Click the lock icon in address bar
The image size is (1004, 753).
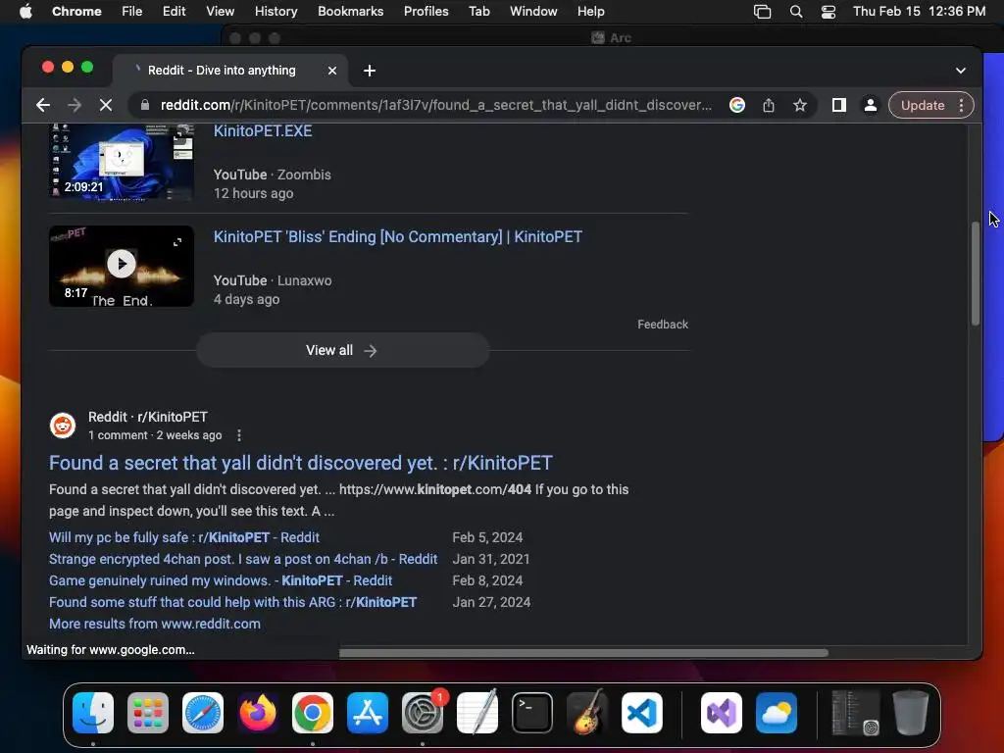coord(145,105)
